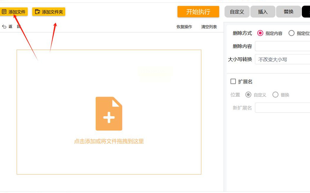This screenshot has width=310, height=193.
Task: Click the 添加文件 (add file) button
Action: (13, 12)
